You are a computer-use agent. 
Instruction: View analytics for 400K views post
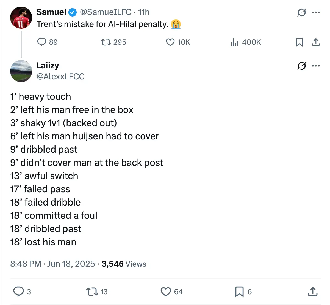coord(234,42)
